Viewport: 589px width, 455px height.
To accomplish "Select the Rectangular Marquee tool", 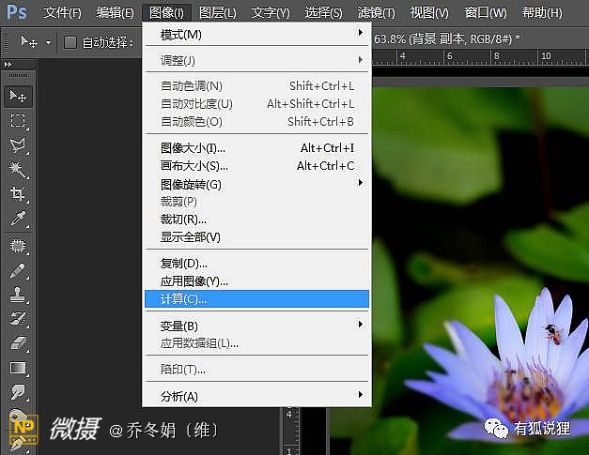I will tap(18, 120).
